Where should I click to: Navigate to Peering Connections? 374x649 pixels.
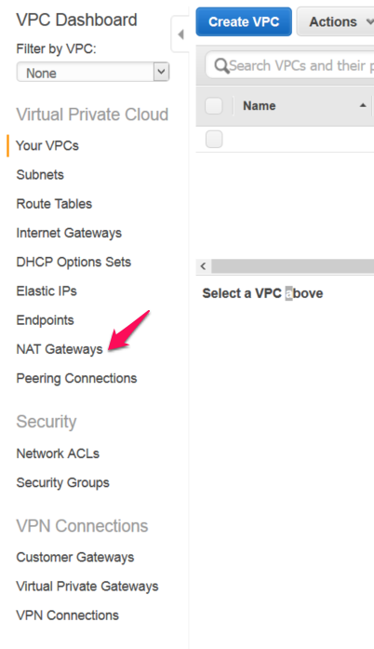76,378
